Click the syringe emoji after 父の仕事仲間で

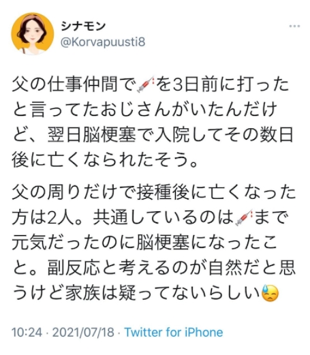145,84
